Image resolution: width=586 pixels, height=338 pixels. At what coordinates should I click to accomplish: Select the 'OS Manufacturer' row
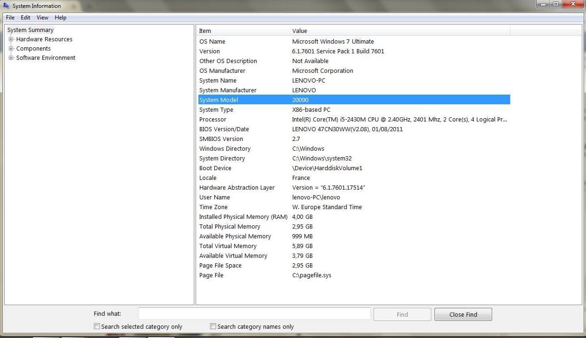[x=354, y=71]
